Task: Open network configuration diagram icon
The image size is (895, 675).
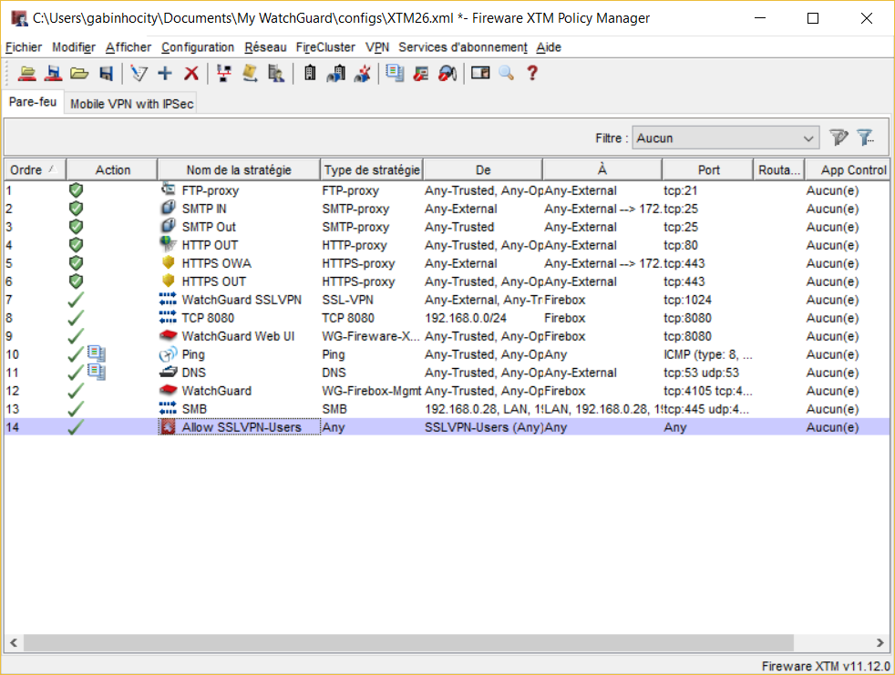Action: point(224,73)
